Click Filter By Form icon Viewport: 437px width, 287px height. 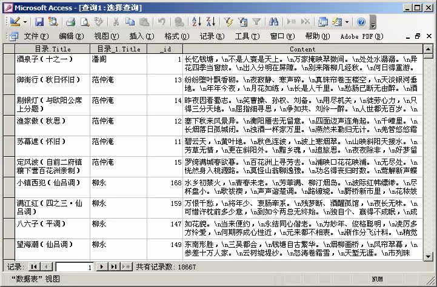click(x=242, y=22)
